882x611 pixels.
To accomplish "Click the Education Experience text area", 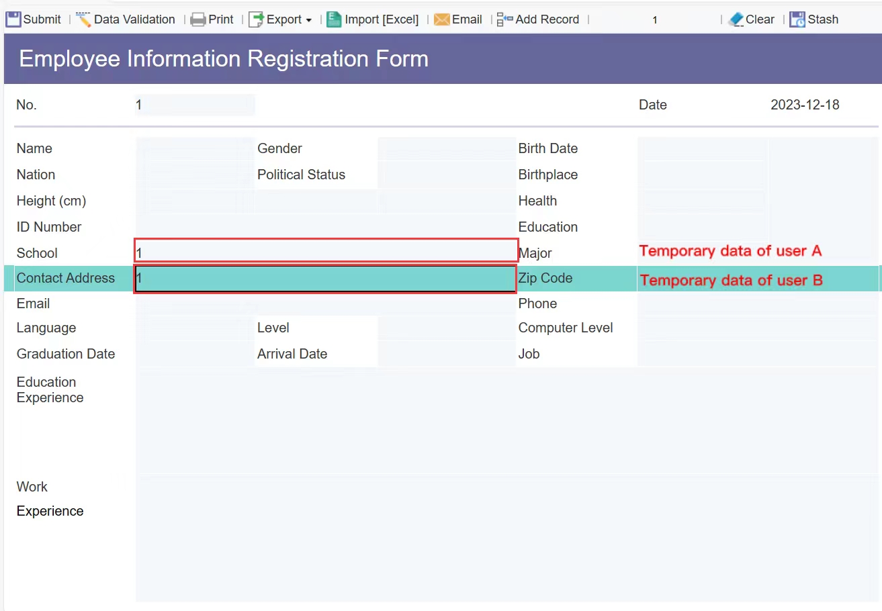I will (x=506, y=421).
